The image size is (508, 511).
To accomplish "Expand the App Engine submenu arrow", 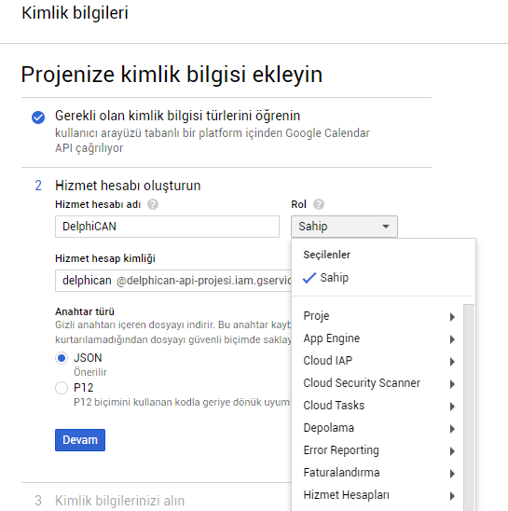I will tap(452, 339).
